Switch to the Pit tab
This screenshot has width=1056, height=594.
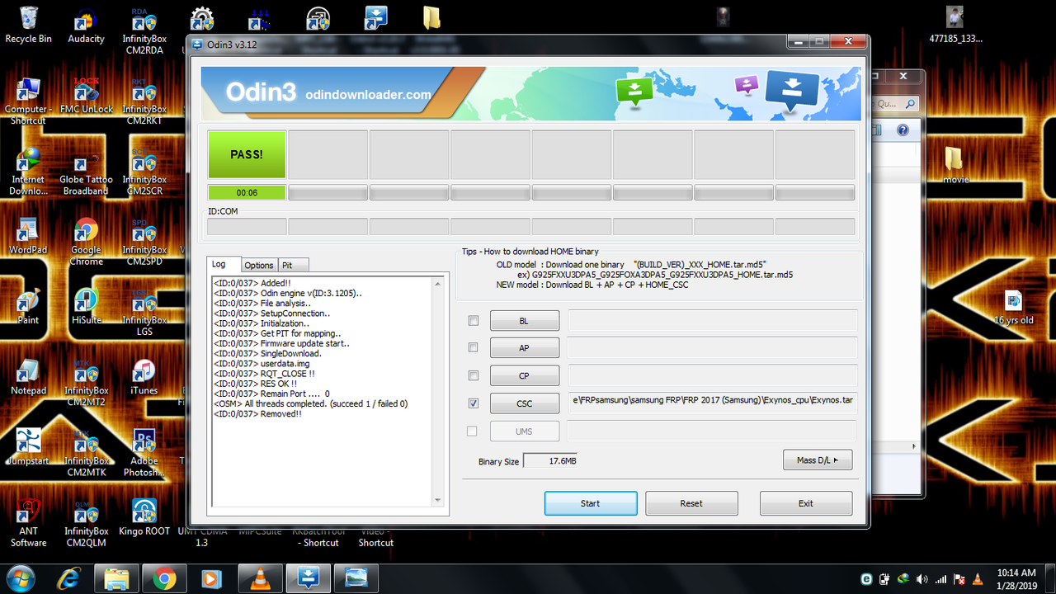pyautogui.click(x=294, y=265)
